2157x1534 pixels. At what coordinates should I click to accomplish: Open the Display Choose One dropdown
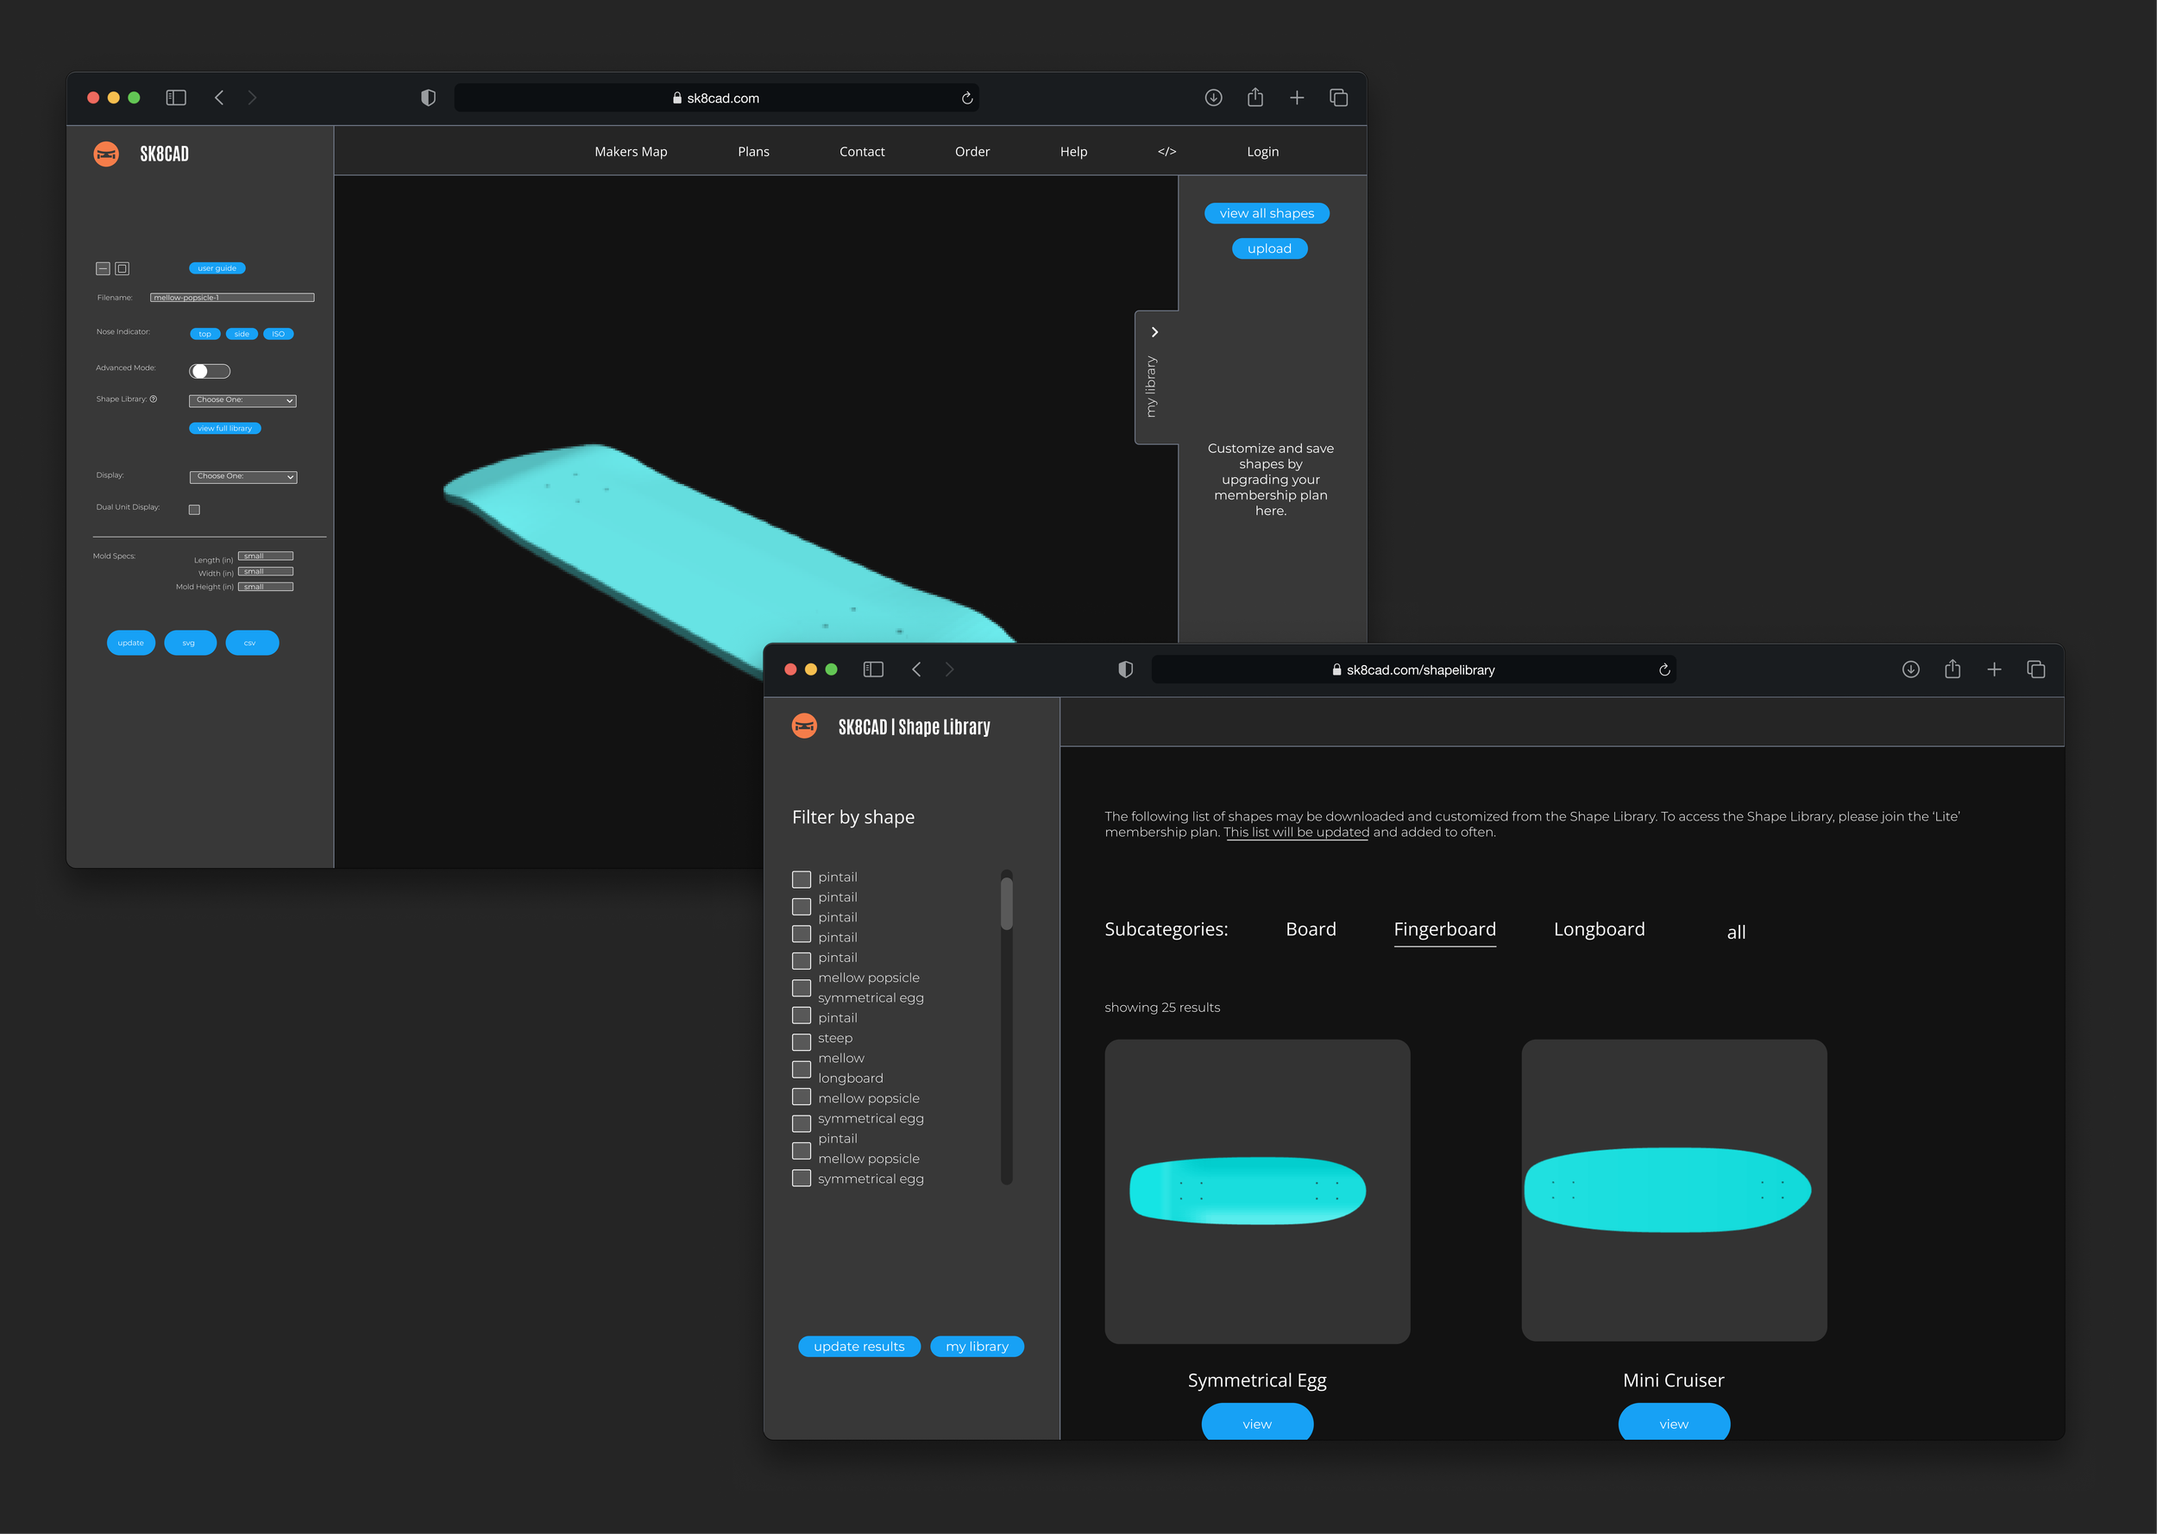(242, 477)
